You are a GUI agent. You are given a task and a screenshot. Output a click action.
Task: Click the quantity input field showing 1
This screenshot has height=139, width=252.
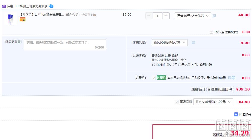pyautogui.click(x=157, y=16)
